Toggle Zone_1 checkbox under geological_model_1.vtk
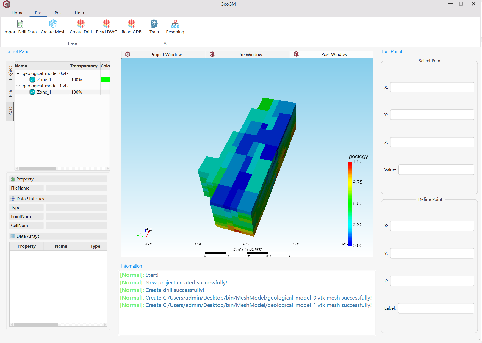Screen dimensions: 482x343 pyautogui.click(x=32, y=92)
